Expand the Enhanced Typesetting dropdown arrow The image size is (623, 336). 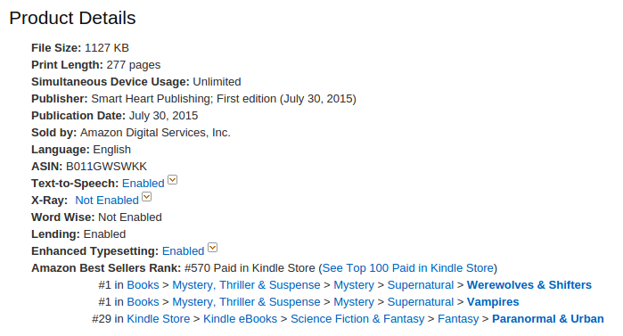[x=212, y=248]
